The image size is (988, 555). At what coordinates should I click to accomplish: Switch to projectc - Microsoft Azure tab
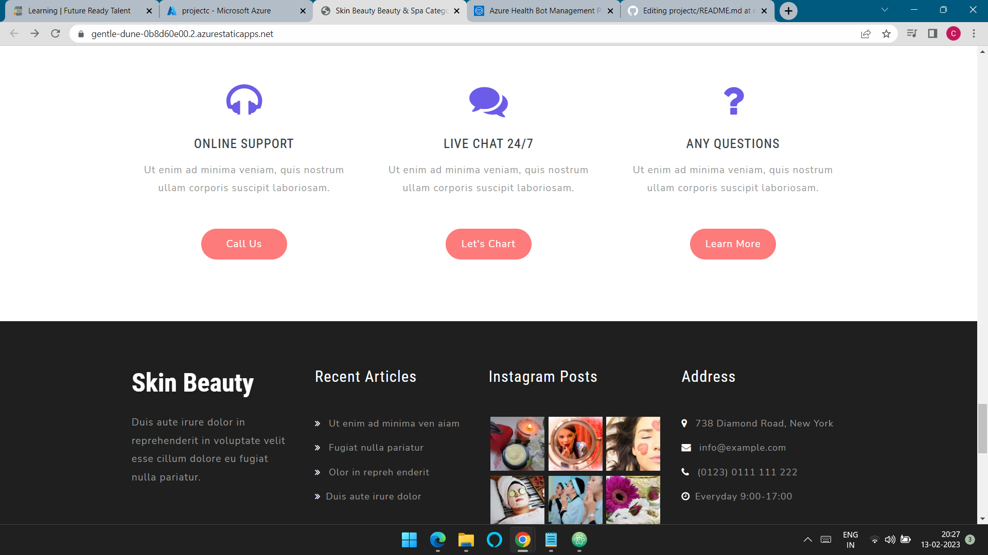[226, 11]
